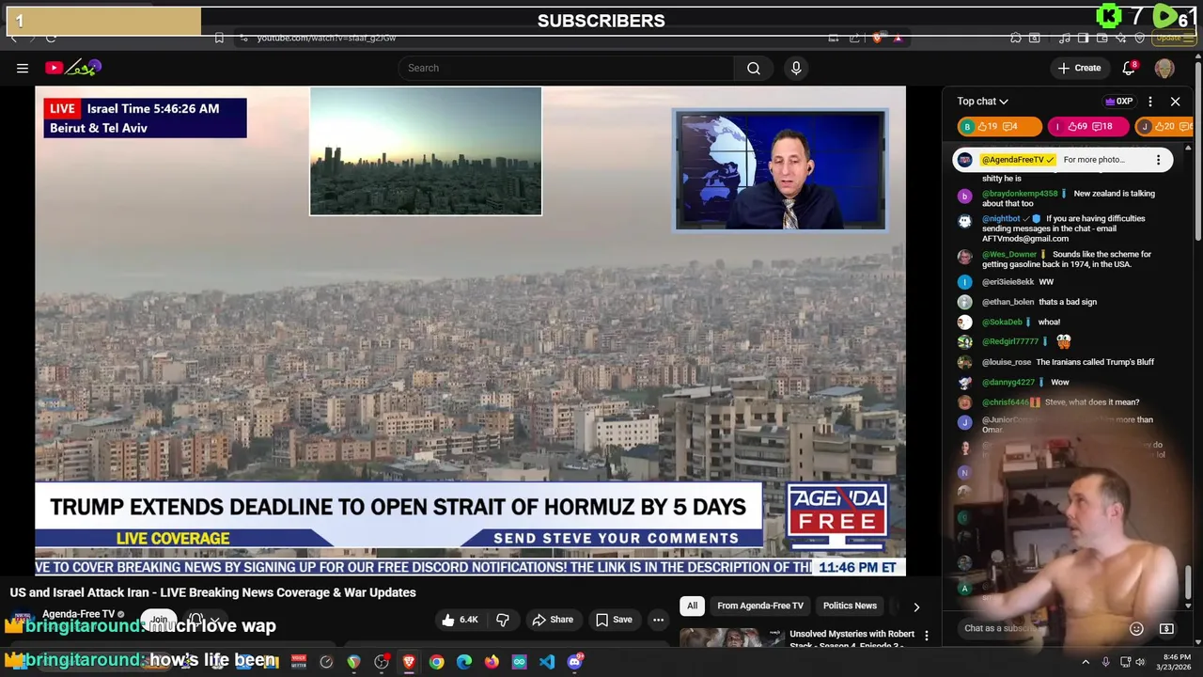Click the browser Update menu button

tap(1173, 39)
